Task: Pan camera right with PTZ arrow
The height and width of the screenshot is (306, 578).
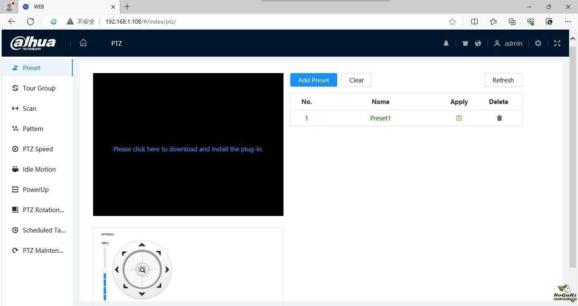Action: pyautogui.click(x=167, y=269)
